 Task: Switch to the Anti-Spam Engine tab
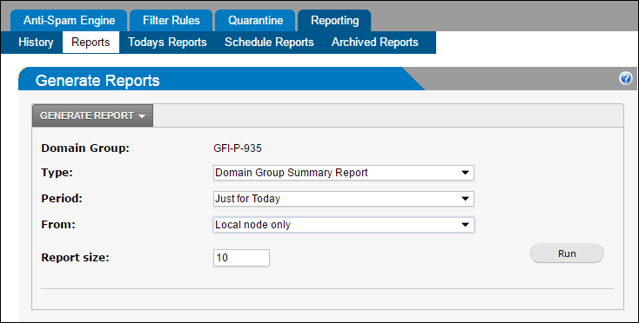click(x=69, y=20)
